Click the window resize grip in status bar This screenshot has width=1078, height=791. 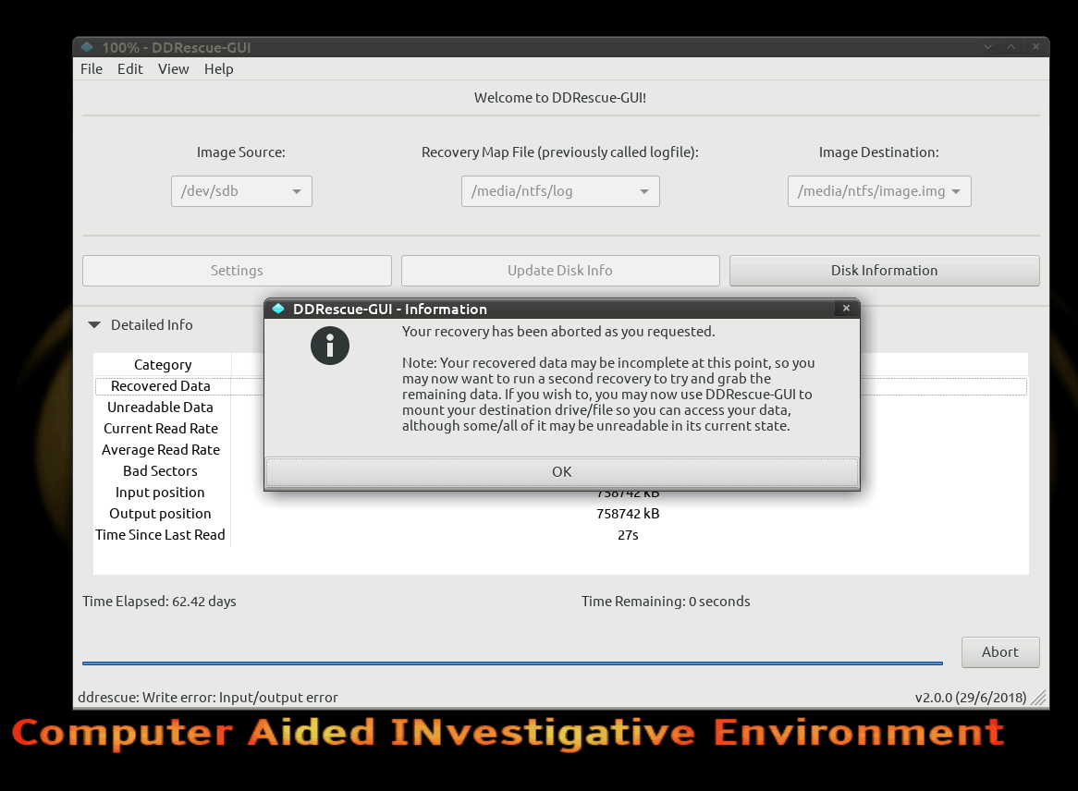tap(1039, 699)
